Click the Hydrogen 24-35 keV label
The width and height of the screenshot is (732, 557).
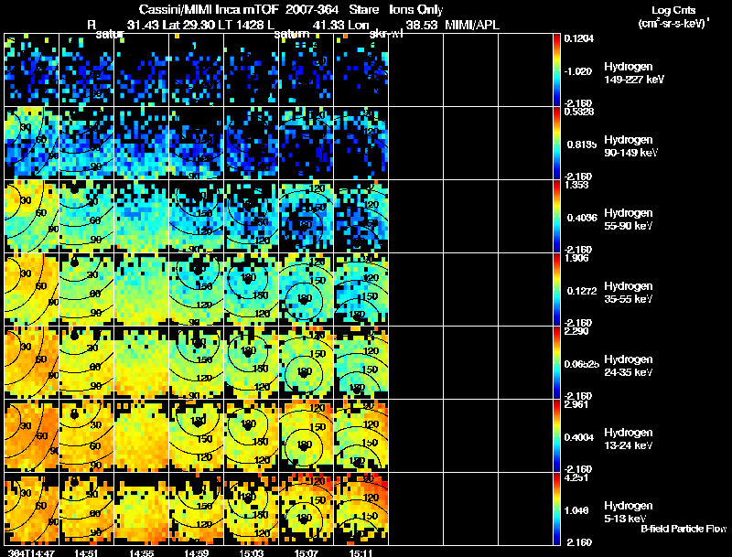pos(629,366)
